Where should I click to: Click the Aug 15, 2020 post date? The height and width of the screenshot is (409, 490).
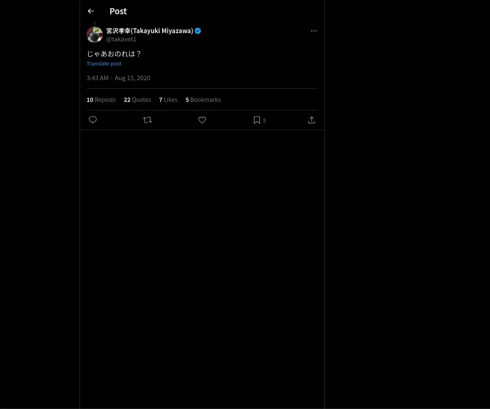[x=132, y=78]
